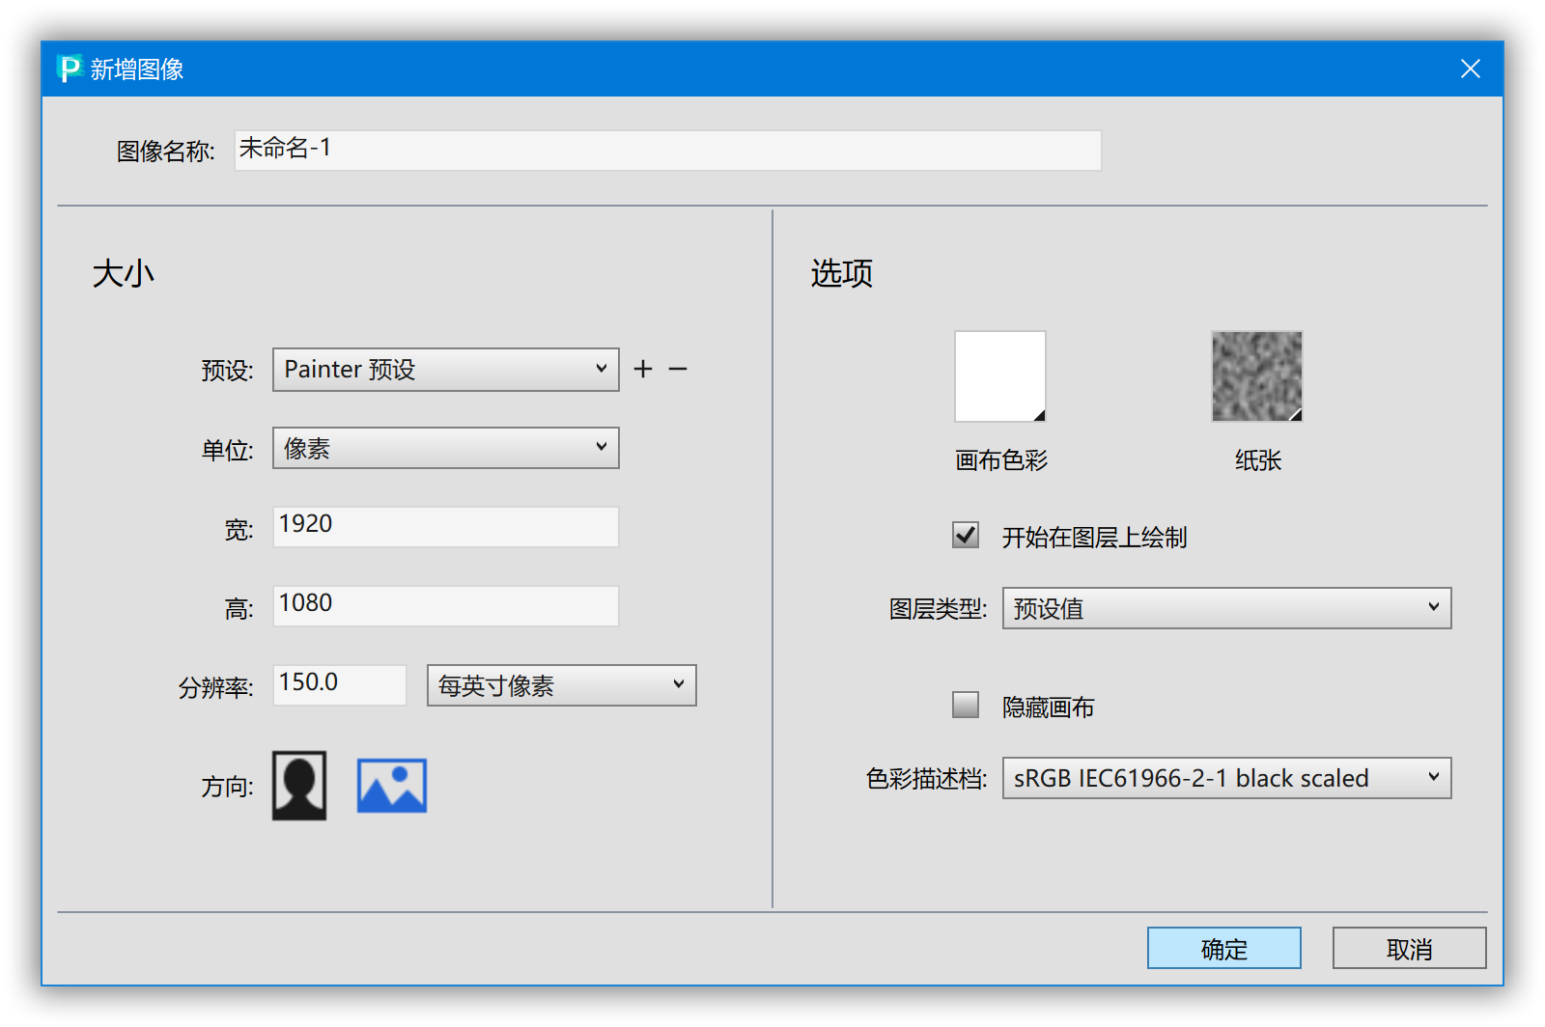Viewport: 1545px width, 1027px height.
Task: Select landscape orientation icon
Action: [x=392, y=786]
